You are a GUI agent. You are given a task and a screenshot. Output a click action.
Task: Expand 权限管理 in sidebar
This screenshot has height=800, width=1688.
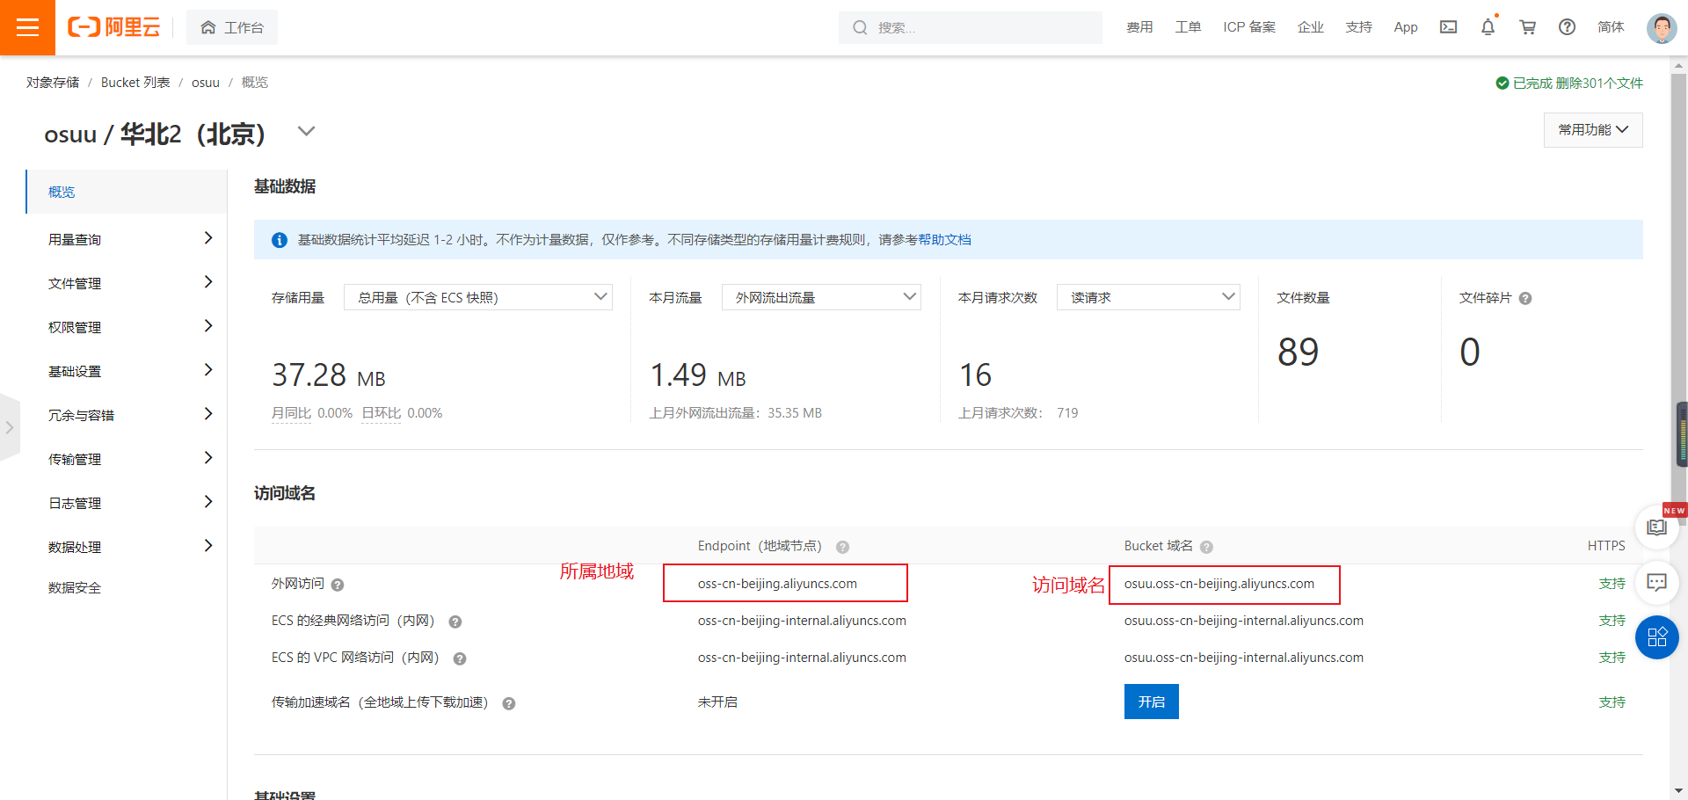click(x=127, y=327)
